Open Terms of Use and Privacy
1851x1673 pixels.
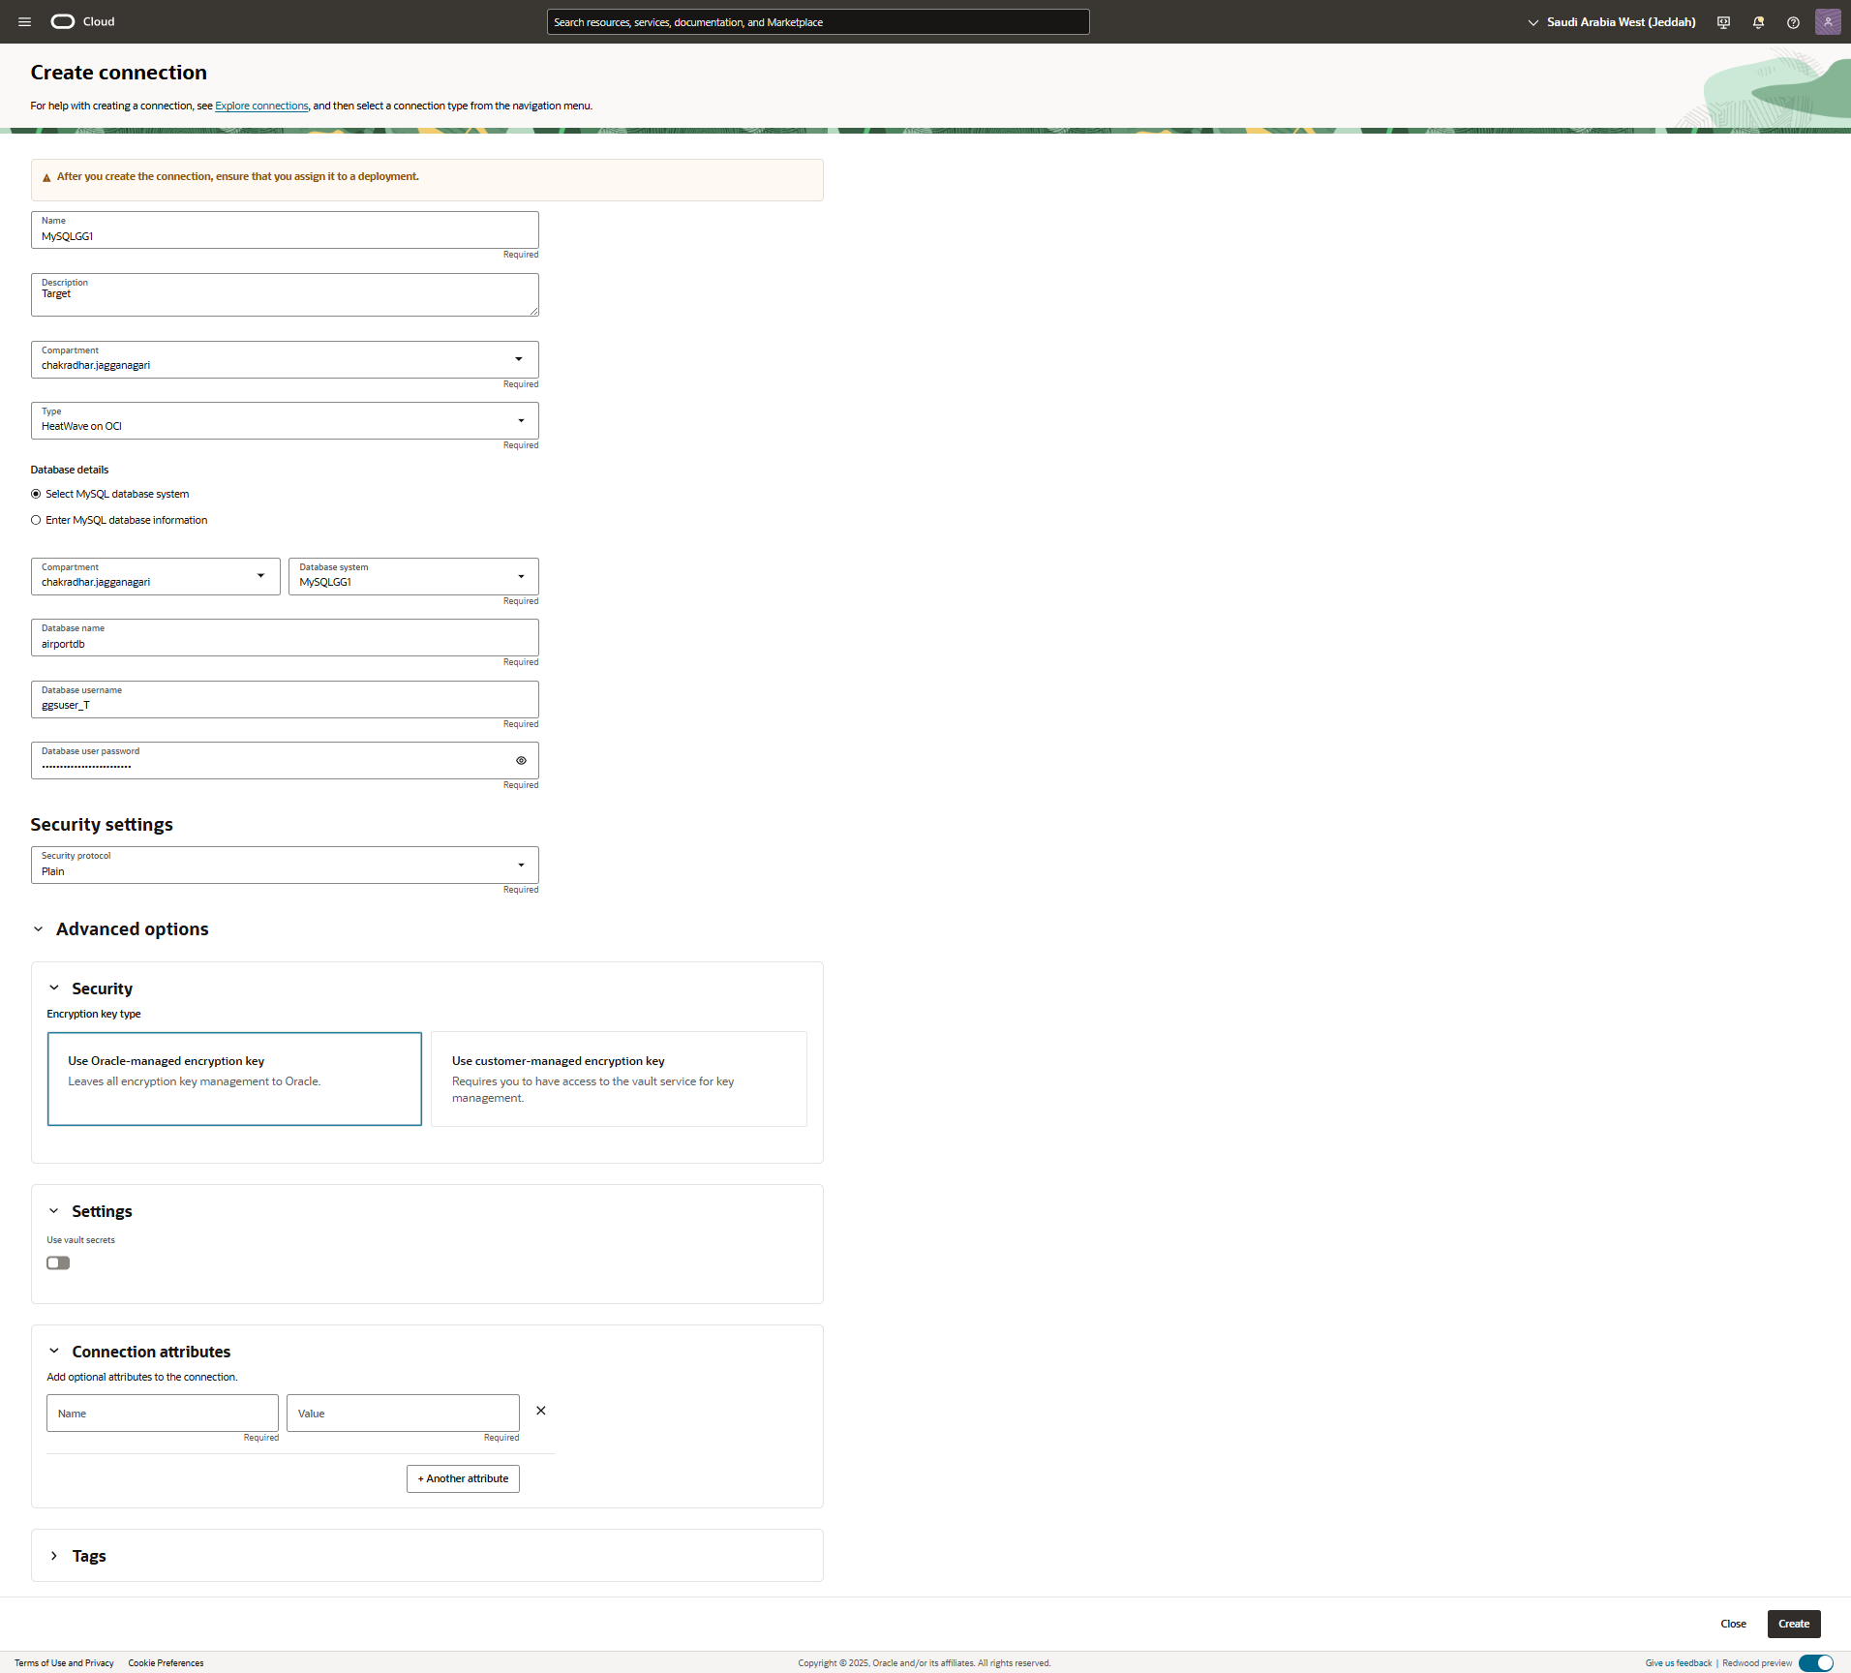click(x=64, y=1663)
